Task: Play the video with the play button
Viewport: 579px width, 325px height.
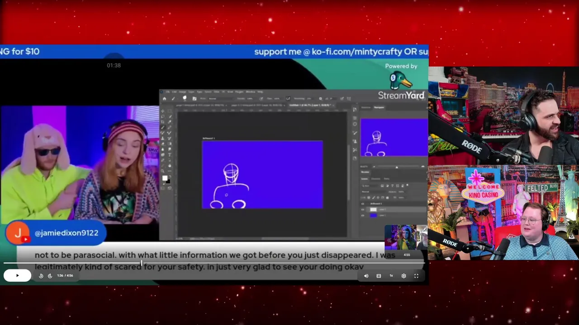Action: [x=17, y=275]
